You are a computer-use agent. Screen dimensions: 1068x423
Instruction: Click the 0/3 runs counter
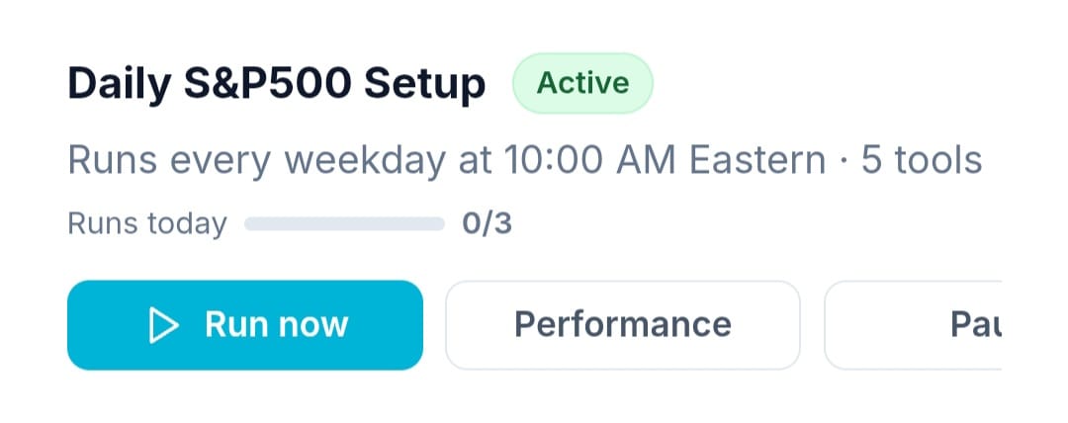(487, 224)
